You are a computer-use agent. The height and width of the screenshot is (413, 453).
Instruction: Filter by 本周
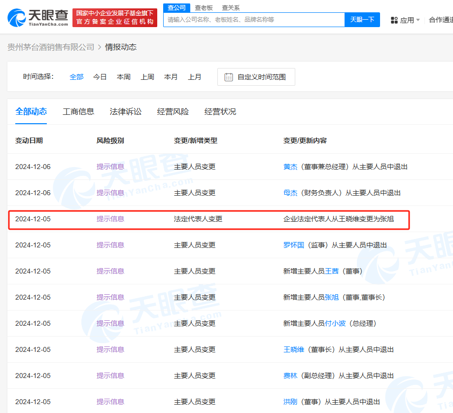[124, 77]
